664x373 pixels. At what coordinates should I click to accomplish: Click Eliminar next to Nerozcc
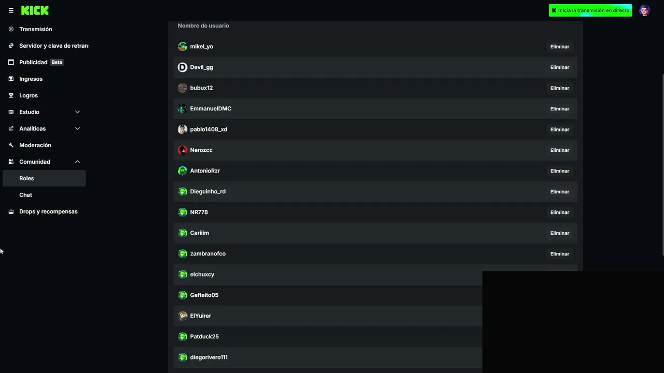coord(560,150)
